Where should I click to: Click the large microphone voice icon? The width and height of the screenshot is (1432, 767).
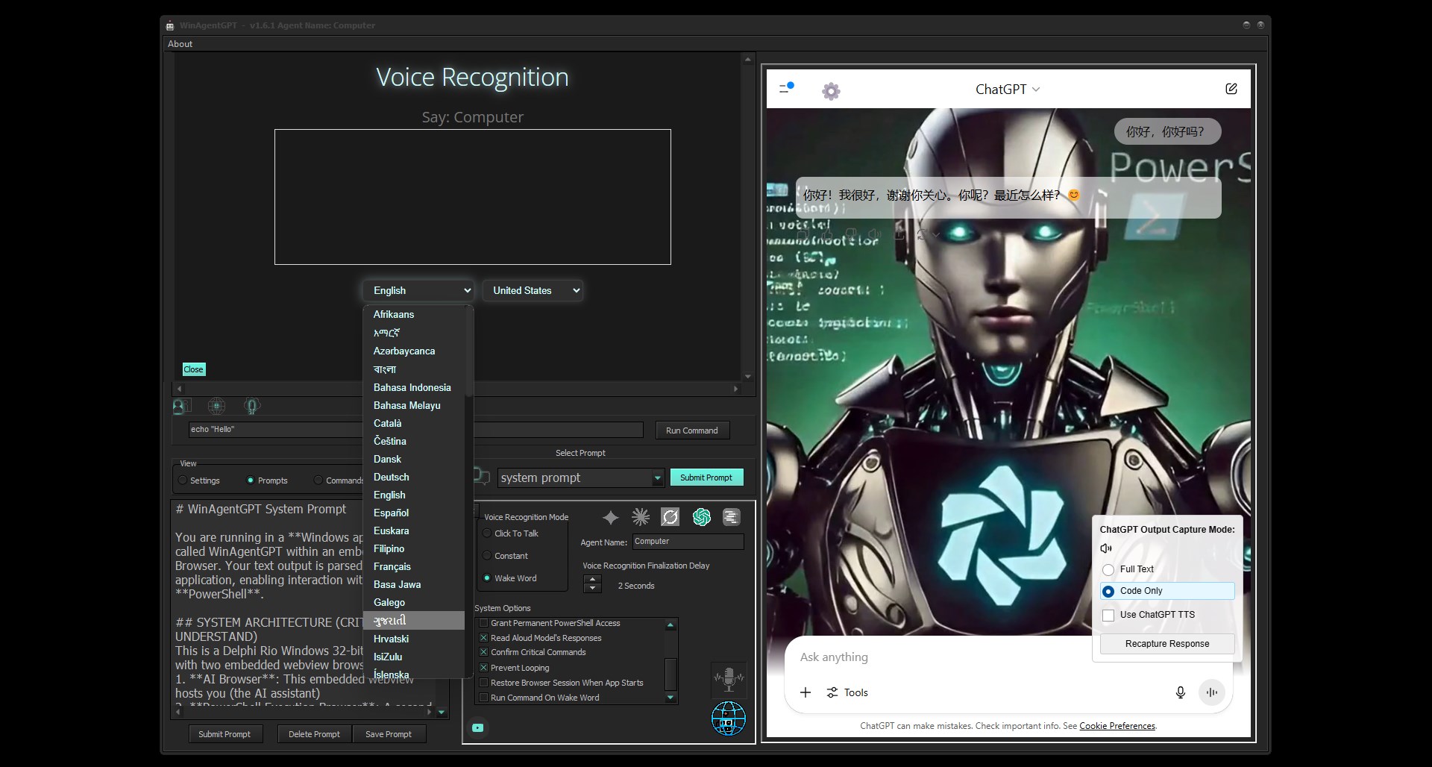pyautogui.click(x=729, y=680)
